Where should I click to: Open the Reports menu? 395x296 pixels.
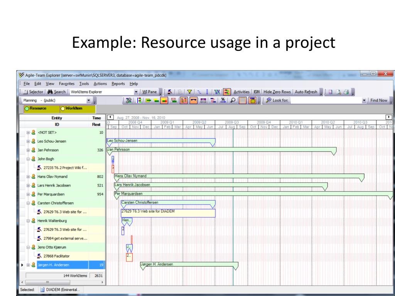coord(118,84)
